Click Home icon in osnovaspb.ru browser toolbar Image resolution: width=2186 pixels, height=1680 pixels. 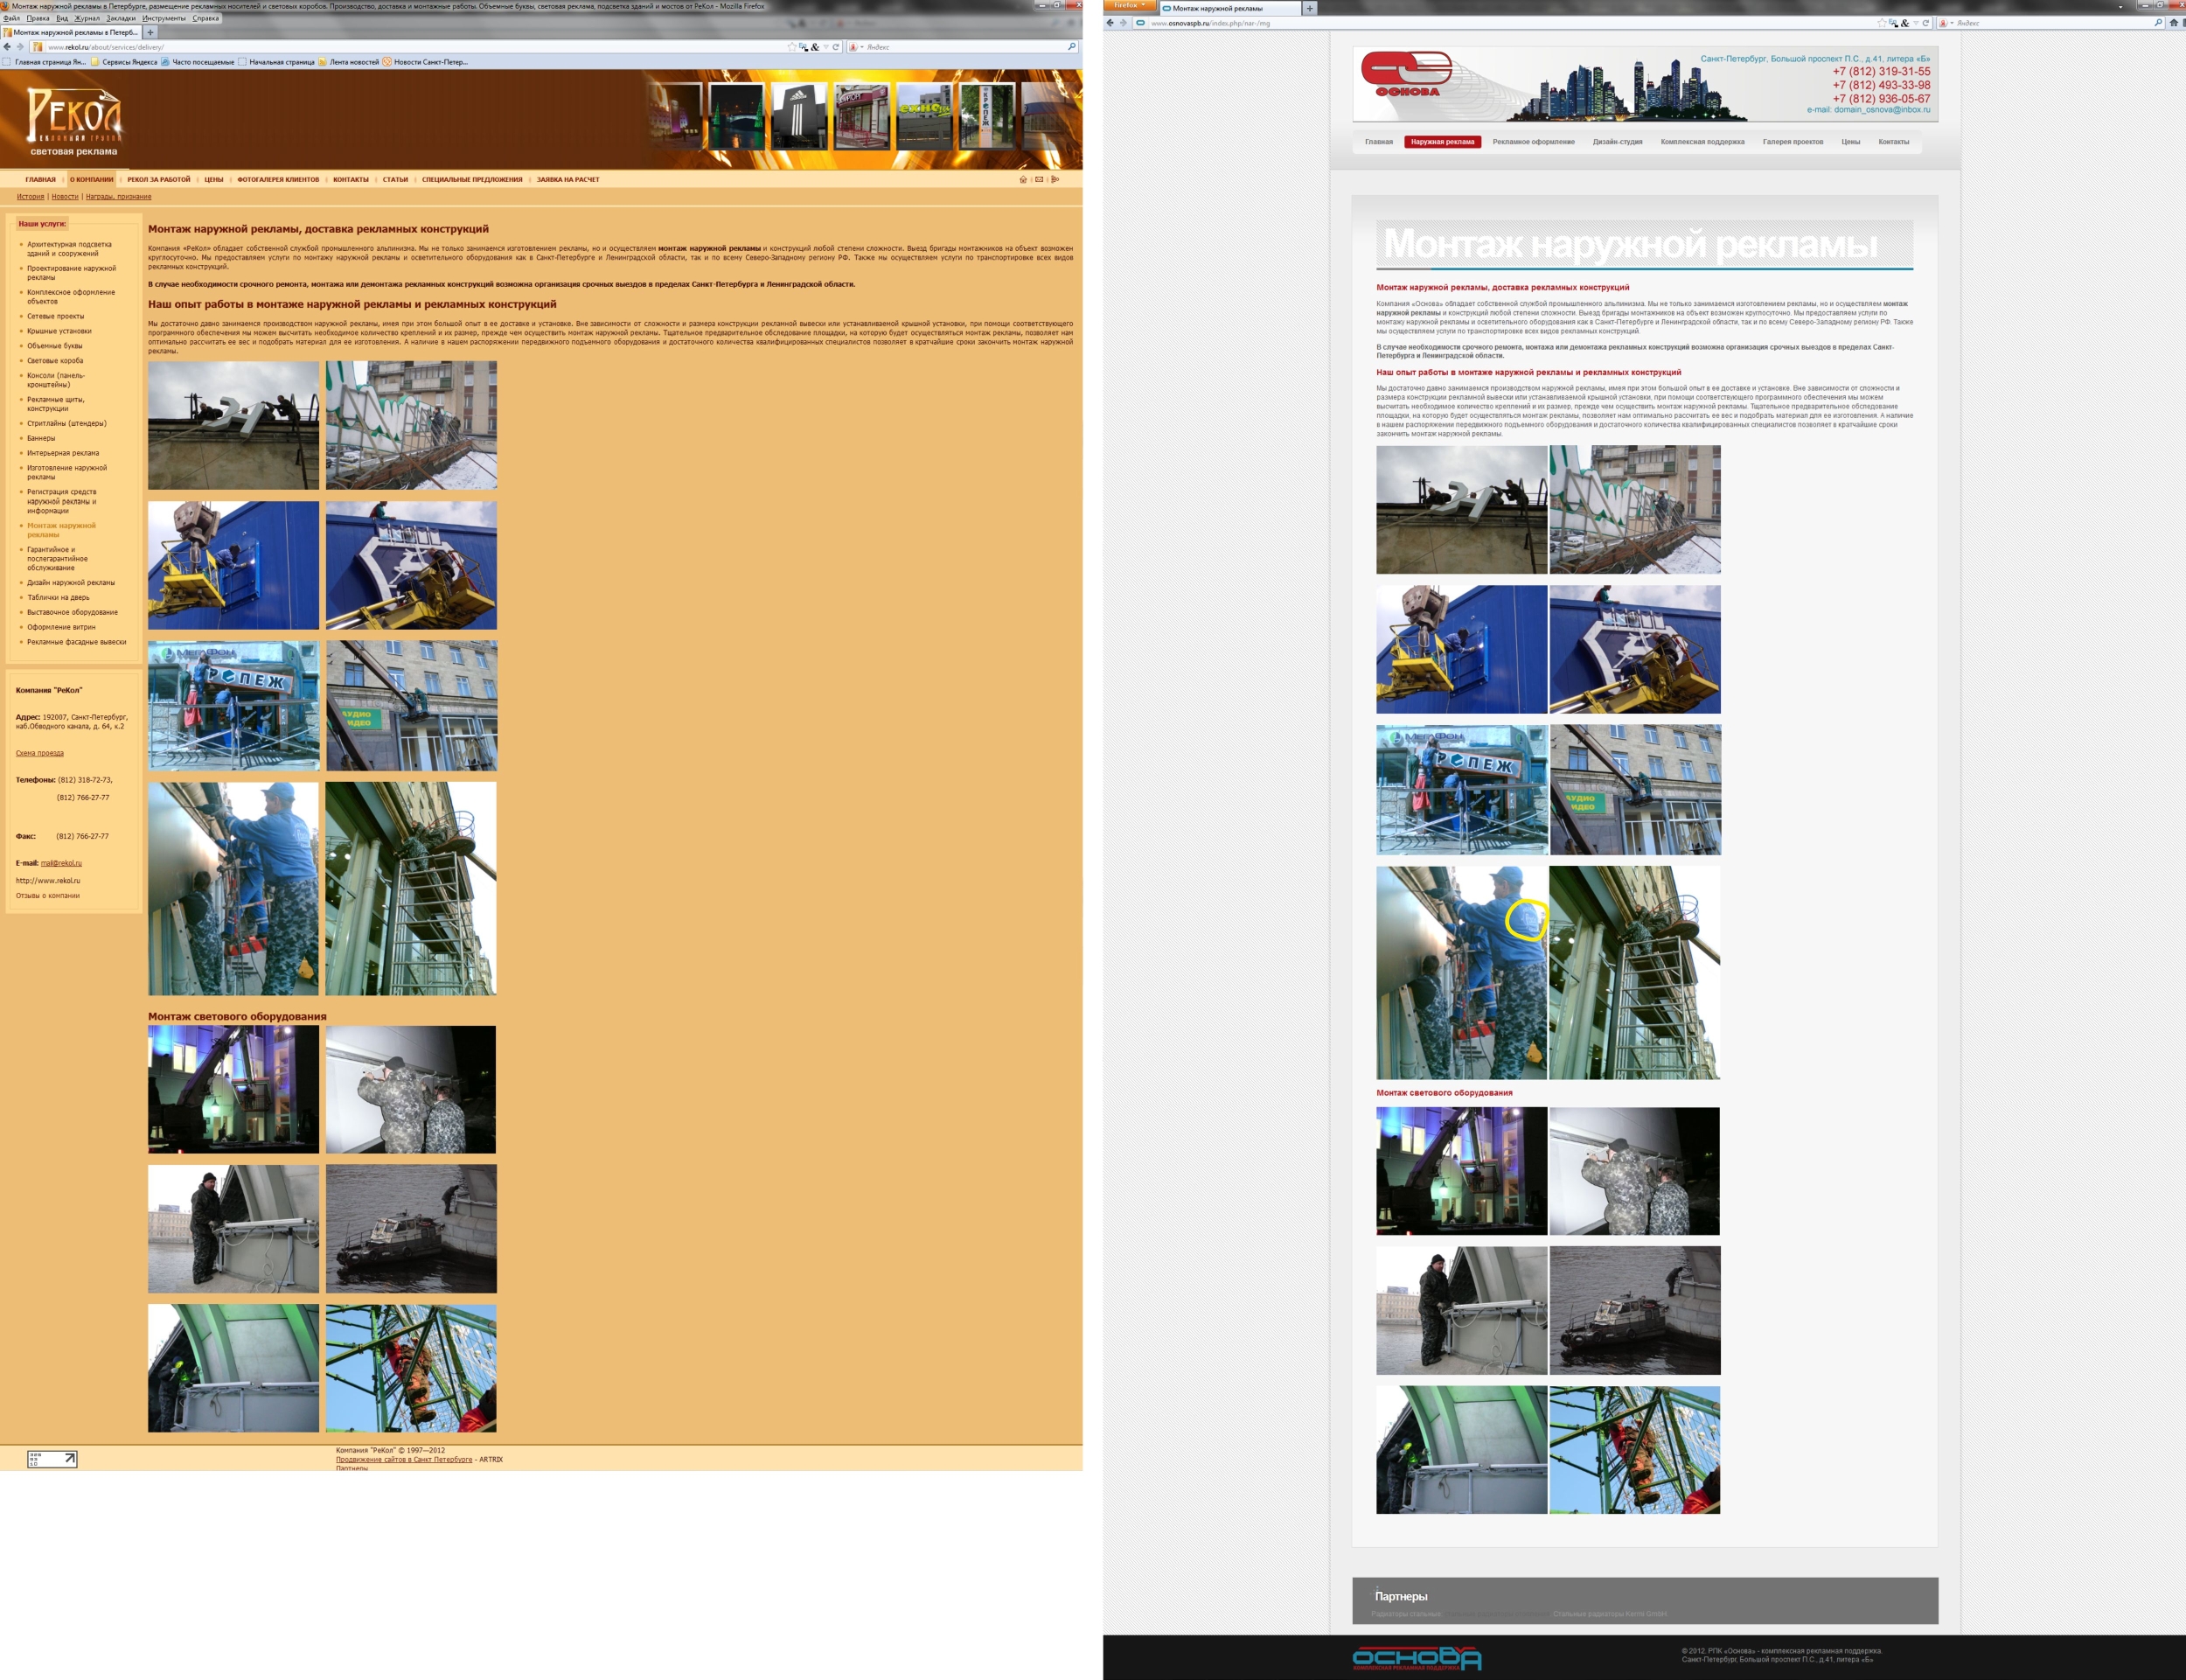(x=2173, y=23)
